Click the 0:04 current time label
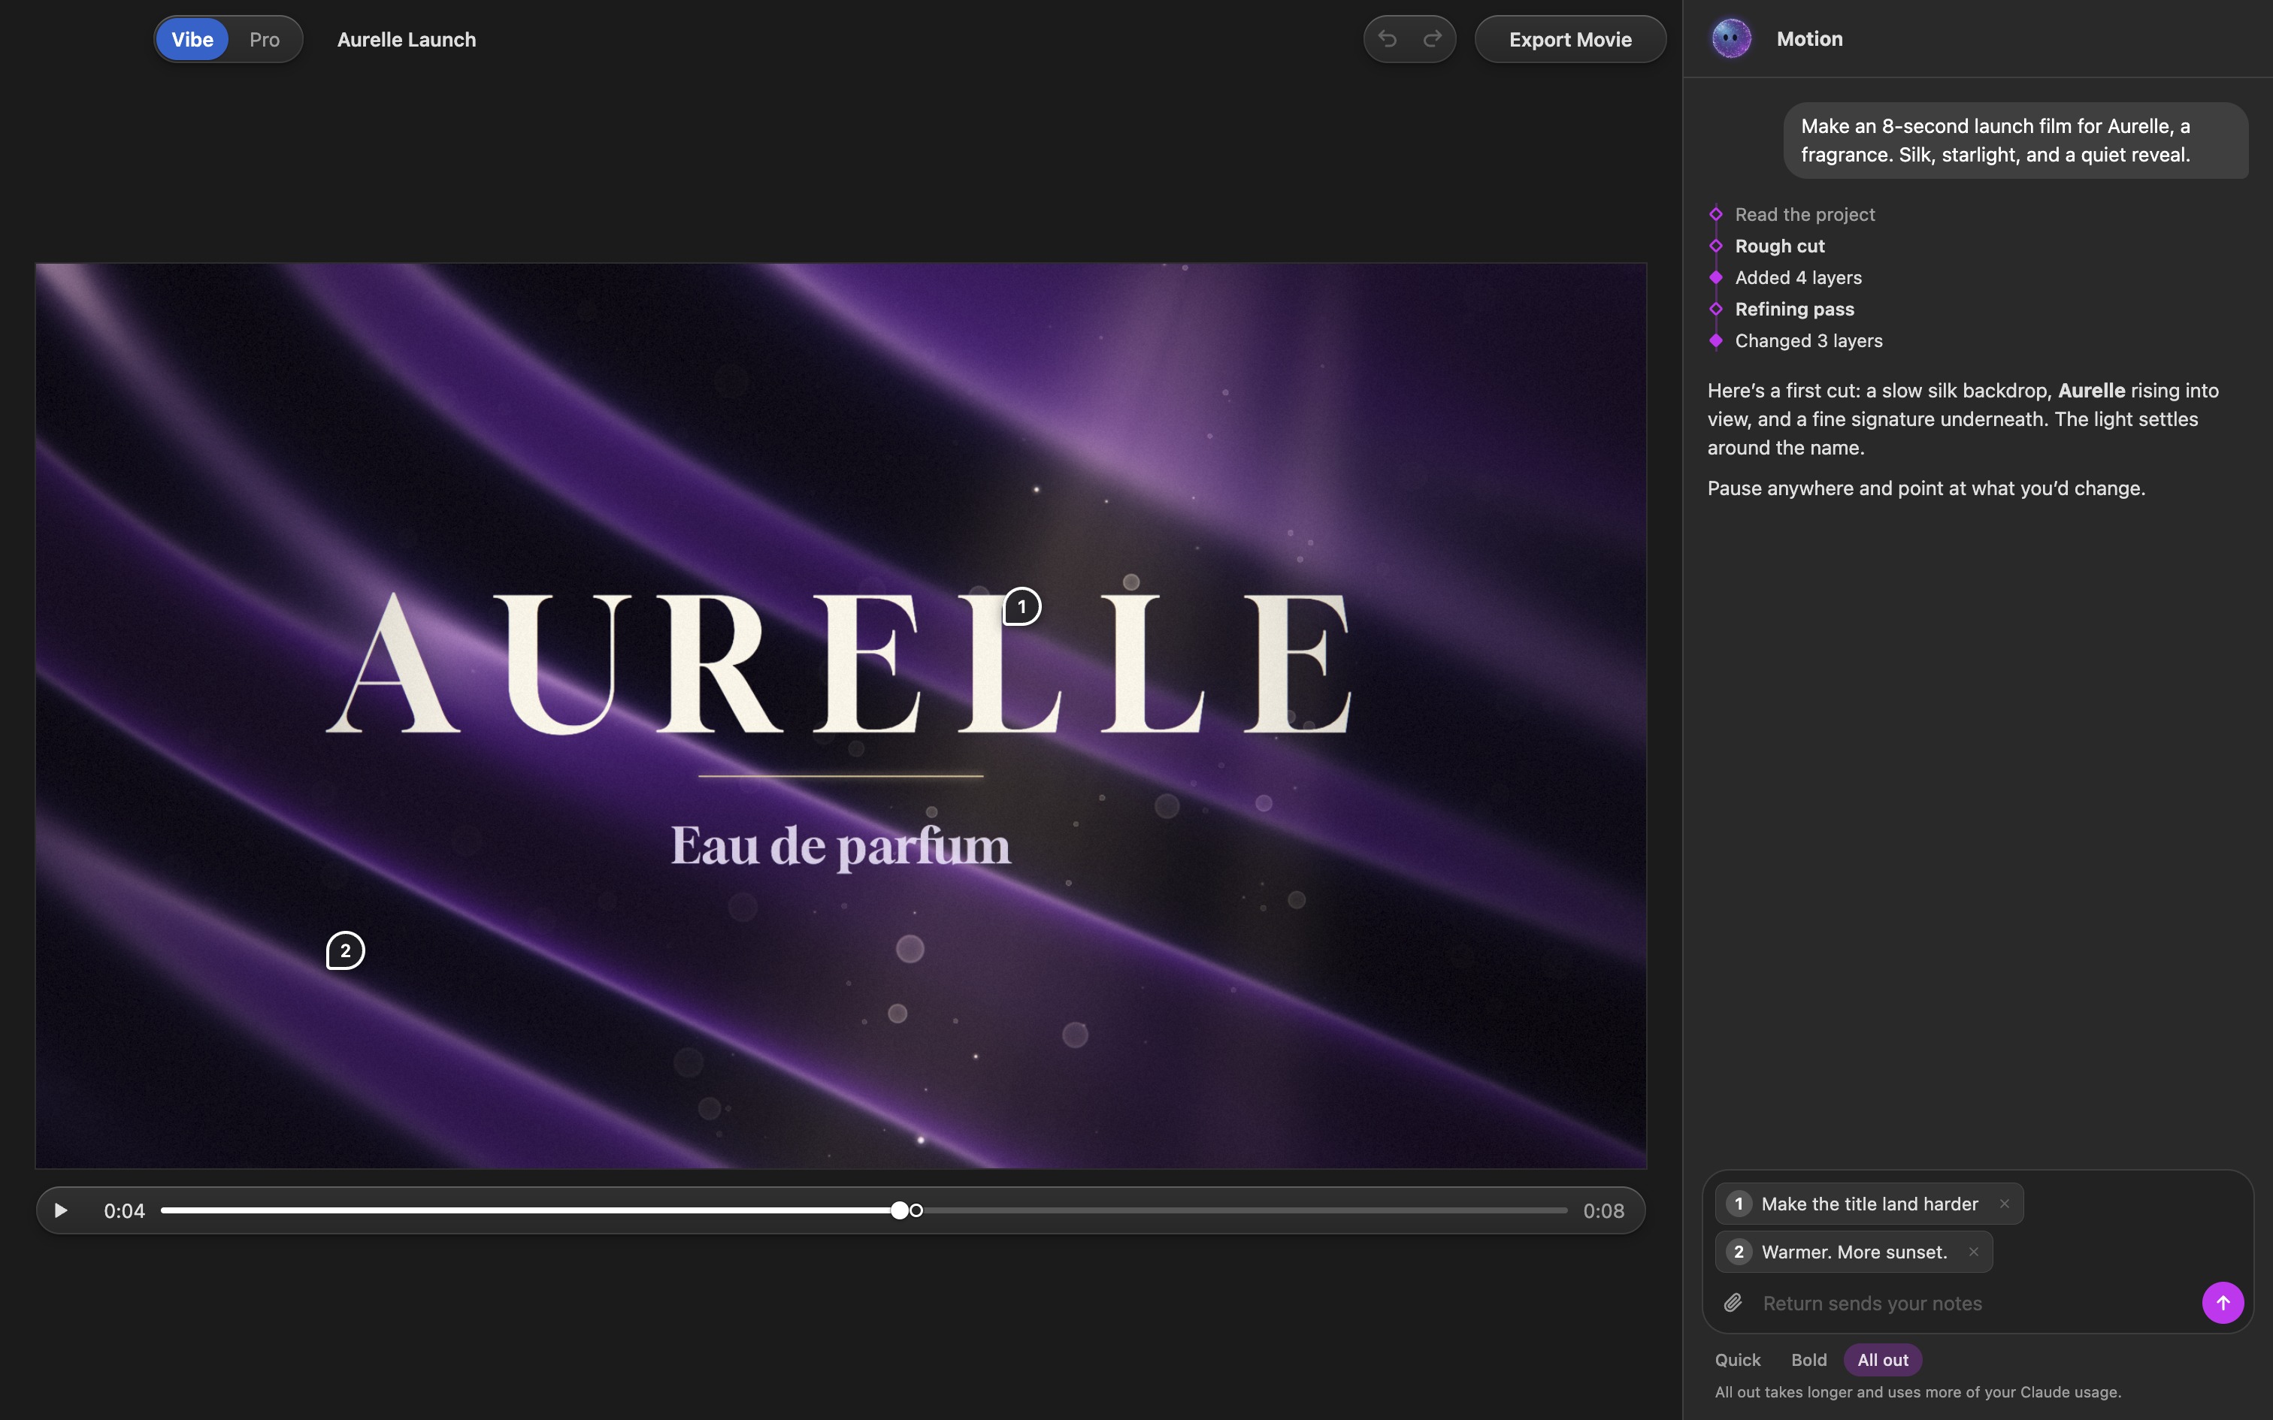The height and width of the screenshot is (1420, 2273). click(124, 1210)
